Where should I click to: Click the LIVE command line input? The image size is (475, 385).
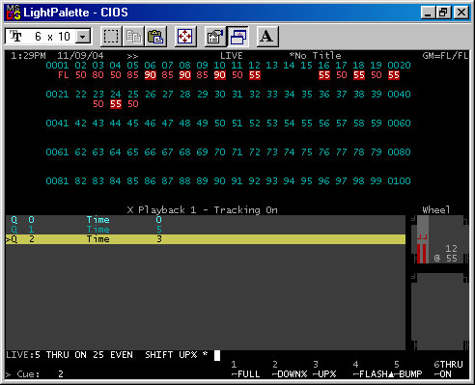113,355
